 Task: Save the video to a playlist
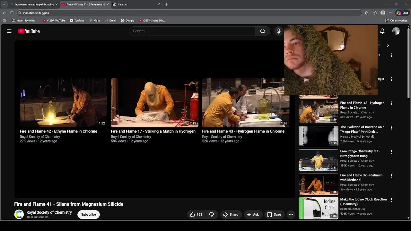tap(274, 214)
